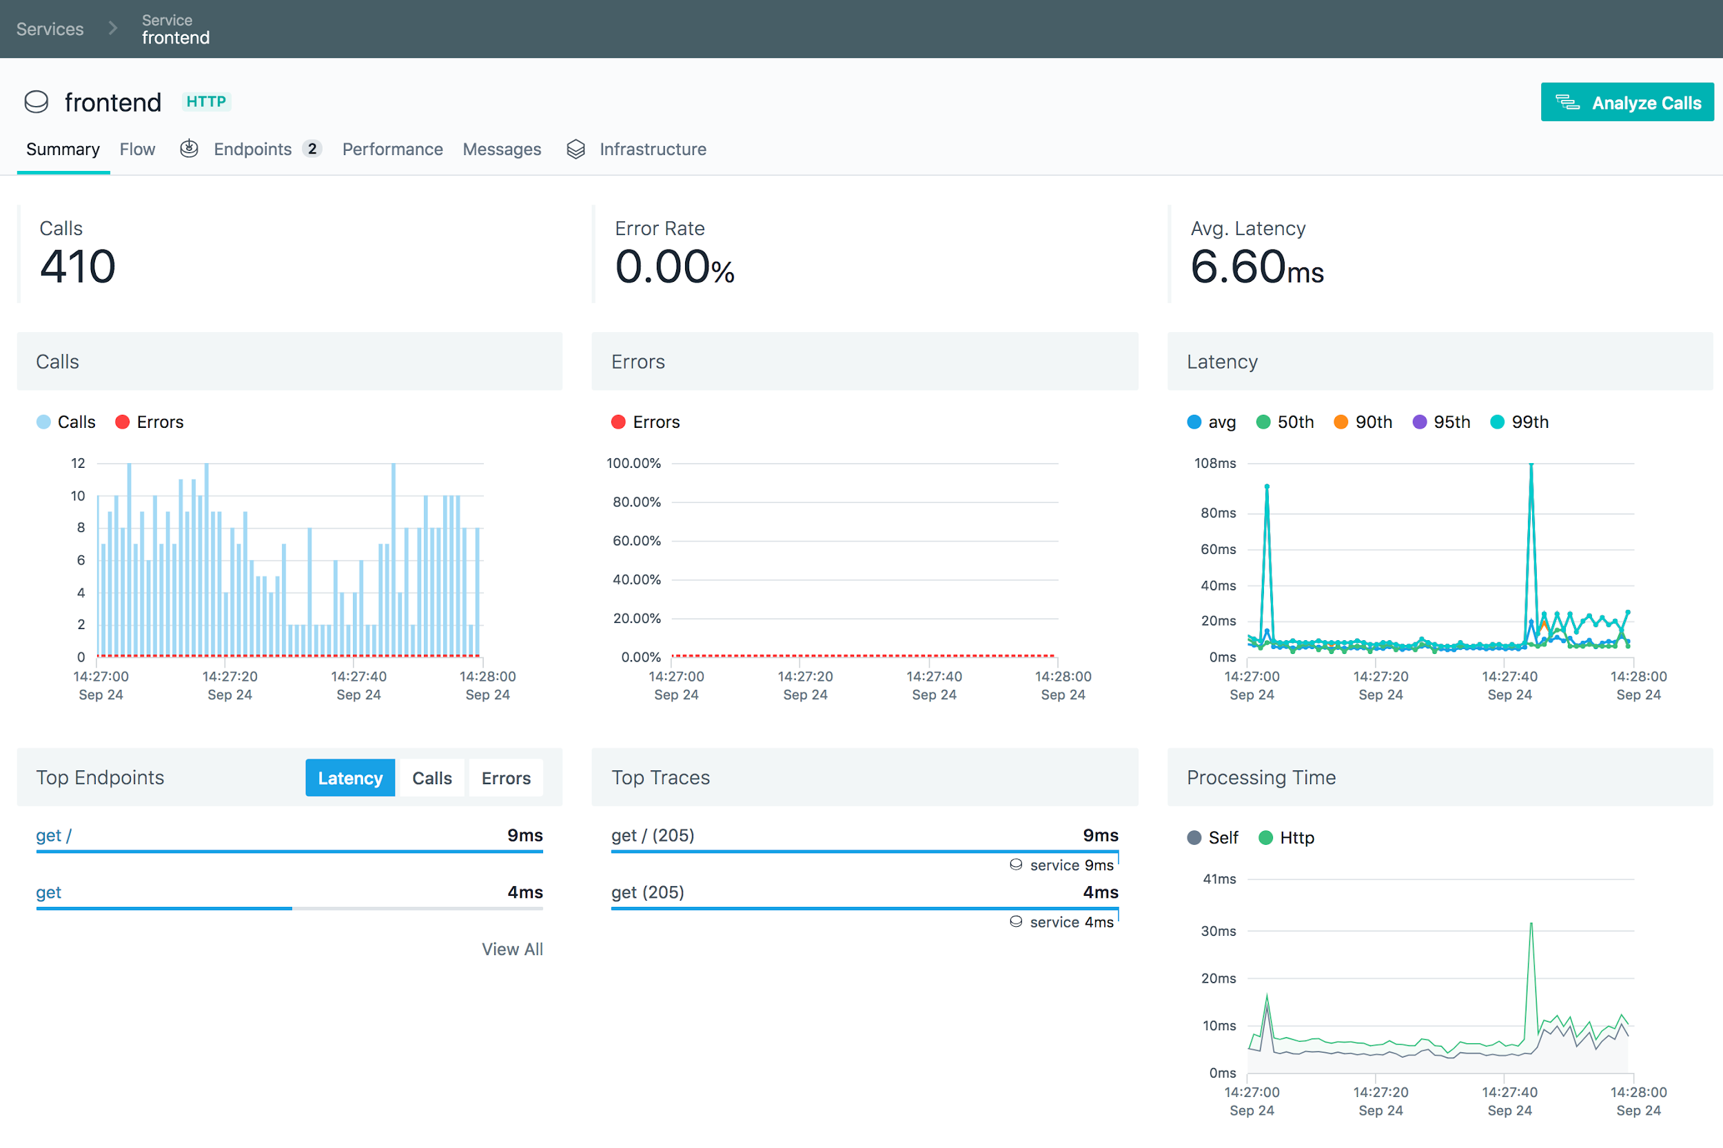Click the frontend service icon beside the title
1723x1148 pixels.
36,102
